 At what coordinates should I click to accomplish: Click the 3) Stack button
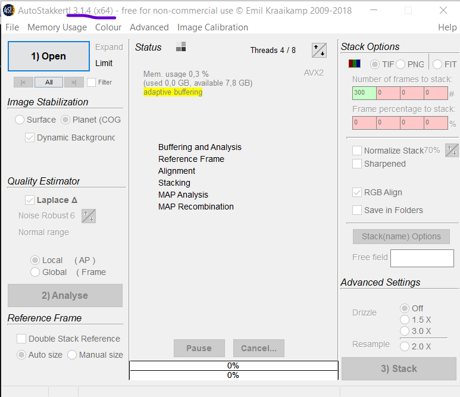(x=399, y=368)
